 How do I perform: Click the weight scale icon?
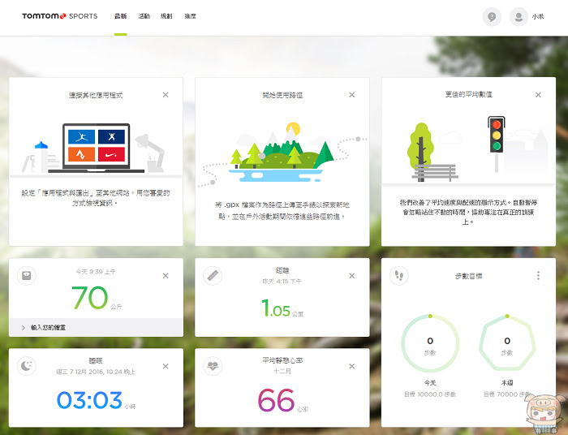pyautogui.click(x=27, y=276)
